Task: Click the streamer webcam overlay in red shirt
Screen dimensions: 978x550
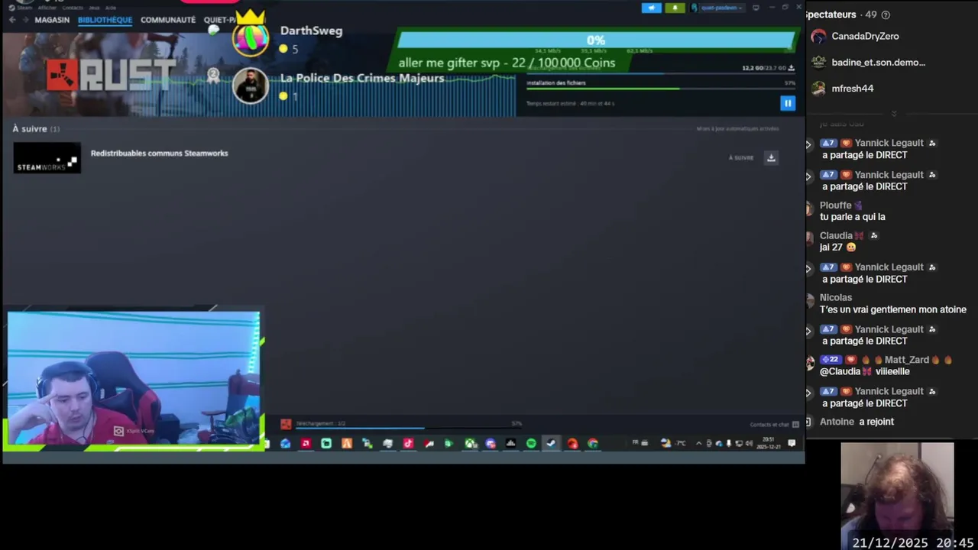Action: (134, 378)
